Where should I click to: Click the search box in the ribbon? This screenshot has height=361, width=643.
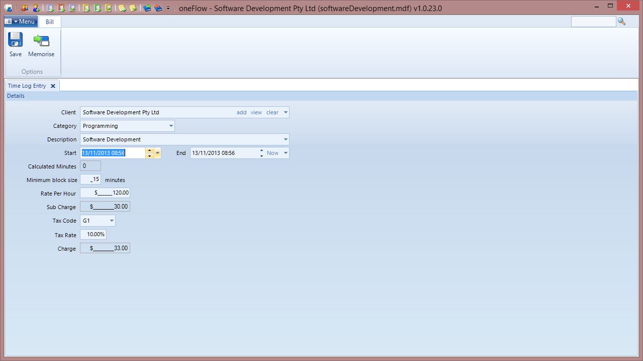click(x=593, y=21)
